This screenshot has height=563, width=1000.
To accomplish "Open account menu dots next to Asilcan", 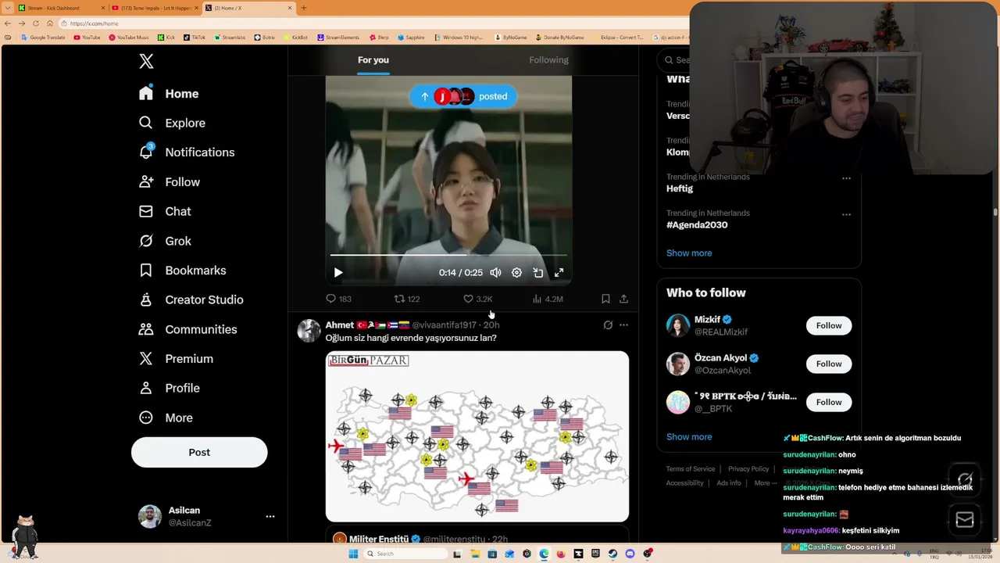I will [x=270, y=517].
